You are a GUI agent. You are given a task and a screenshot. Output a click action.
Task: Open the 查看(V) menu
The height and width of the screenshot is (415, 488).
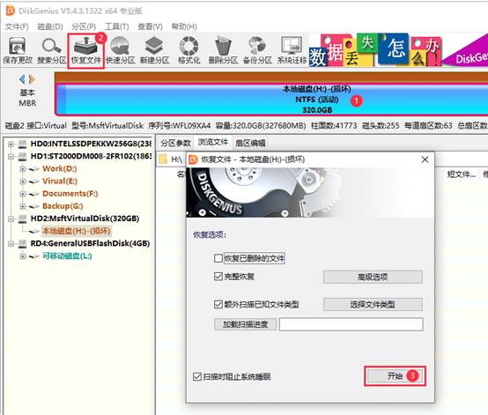tap(150, 26)
